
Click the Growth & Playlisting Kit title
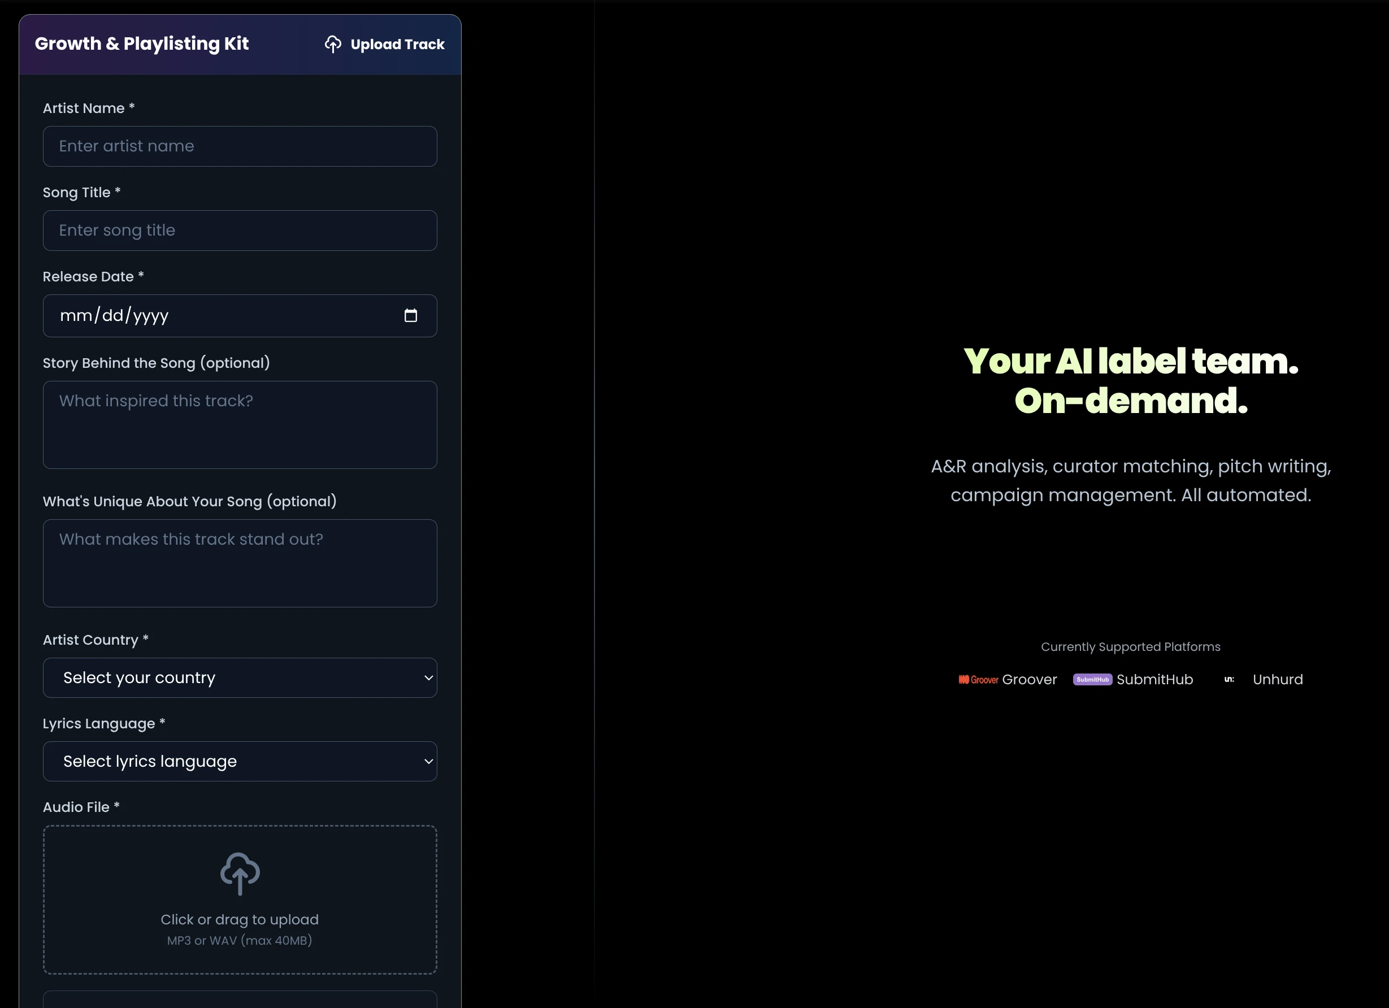coord(141,44)
